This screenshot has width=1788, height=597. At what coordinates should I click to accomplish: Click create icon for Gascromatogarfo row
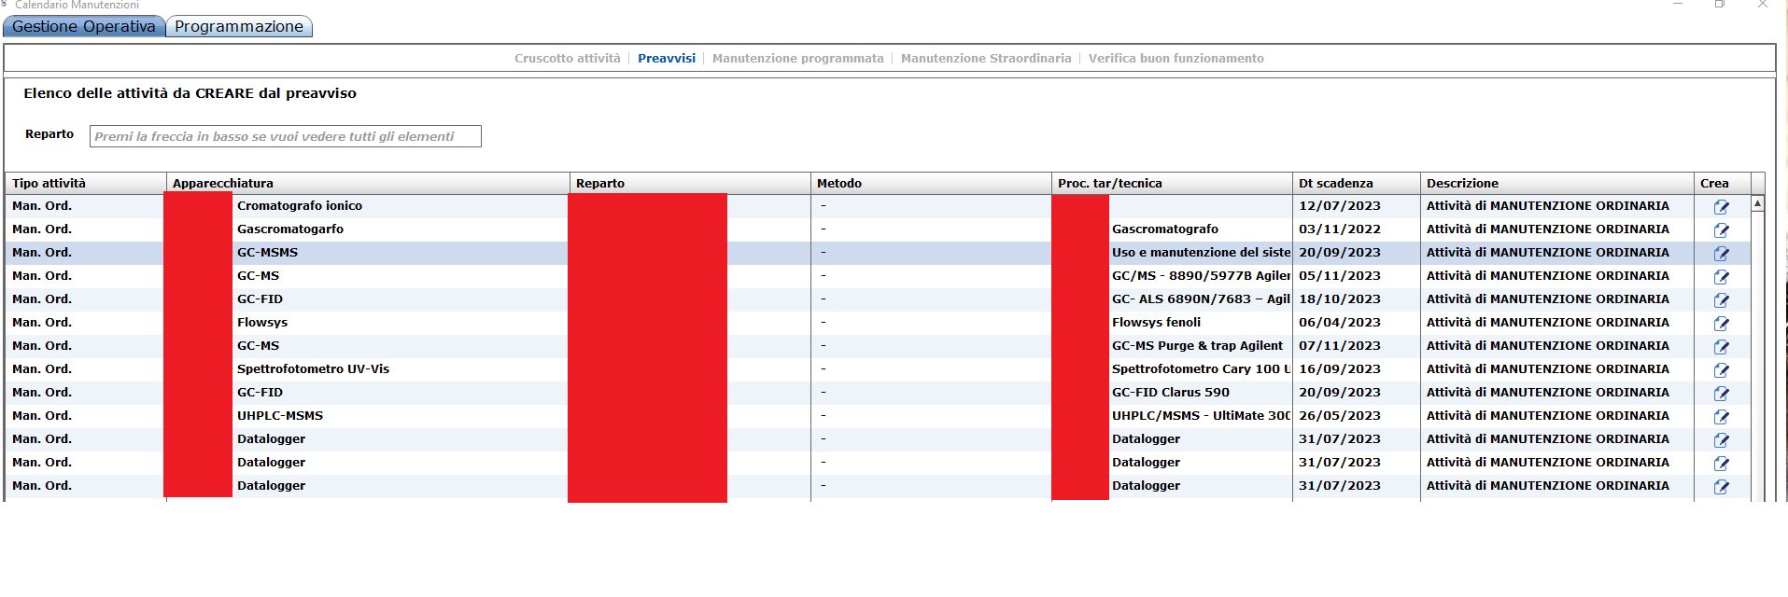(x=1721, y=230)
